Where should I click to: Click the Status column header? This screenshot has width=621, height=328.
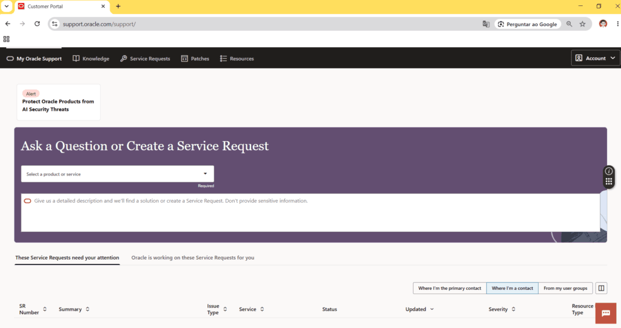coord(329,309)
